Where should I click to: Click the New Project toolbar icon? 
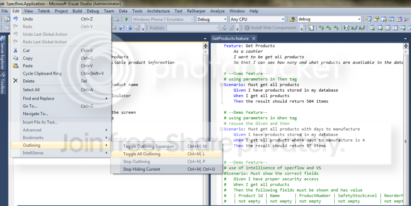[x=7, y=19]
